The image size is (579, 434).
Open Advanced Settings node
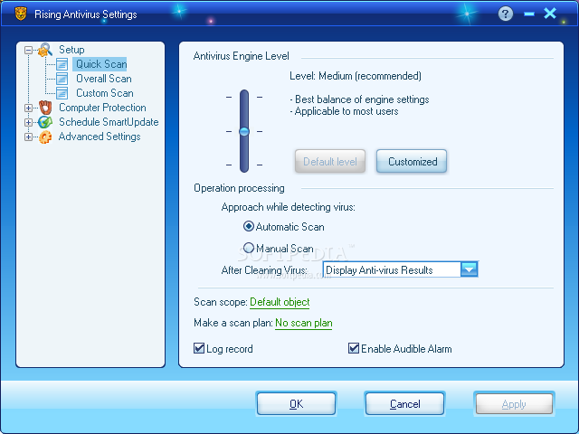pyautogui.click(x=100, y=137)
